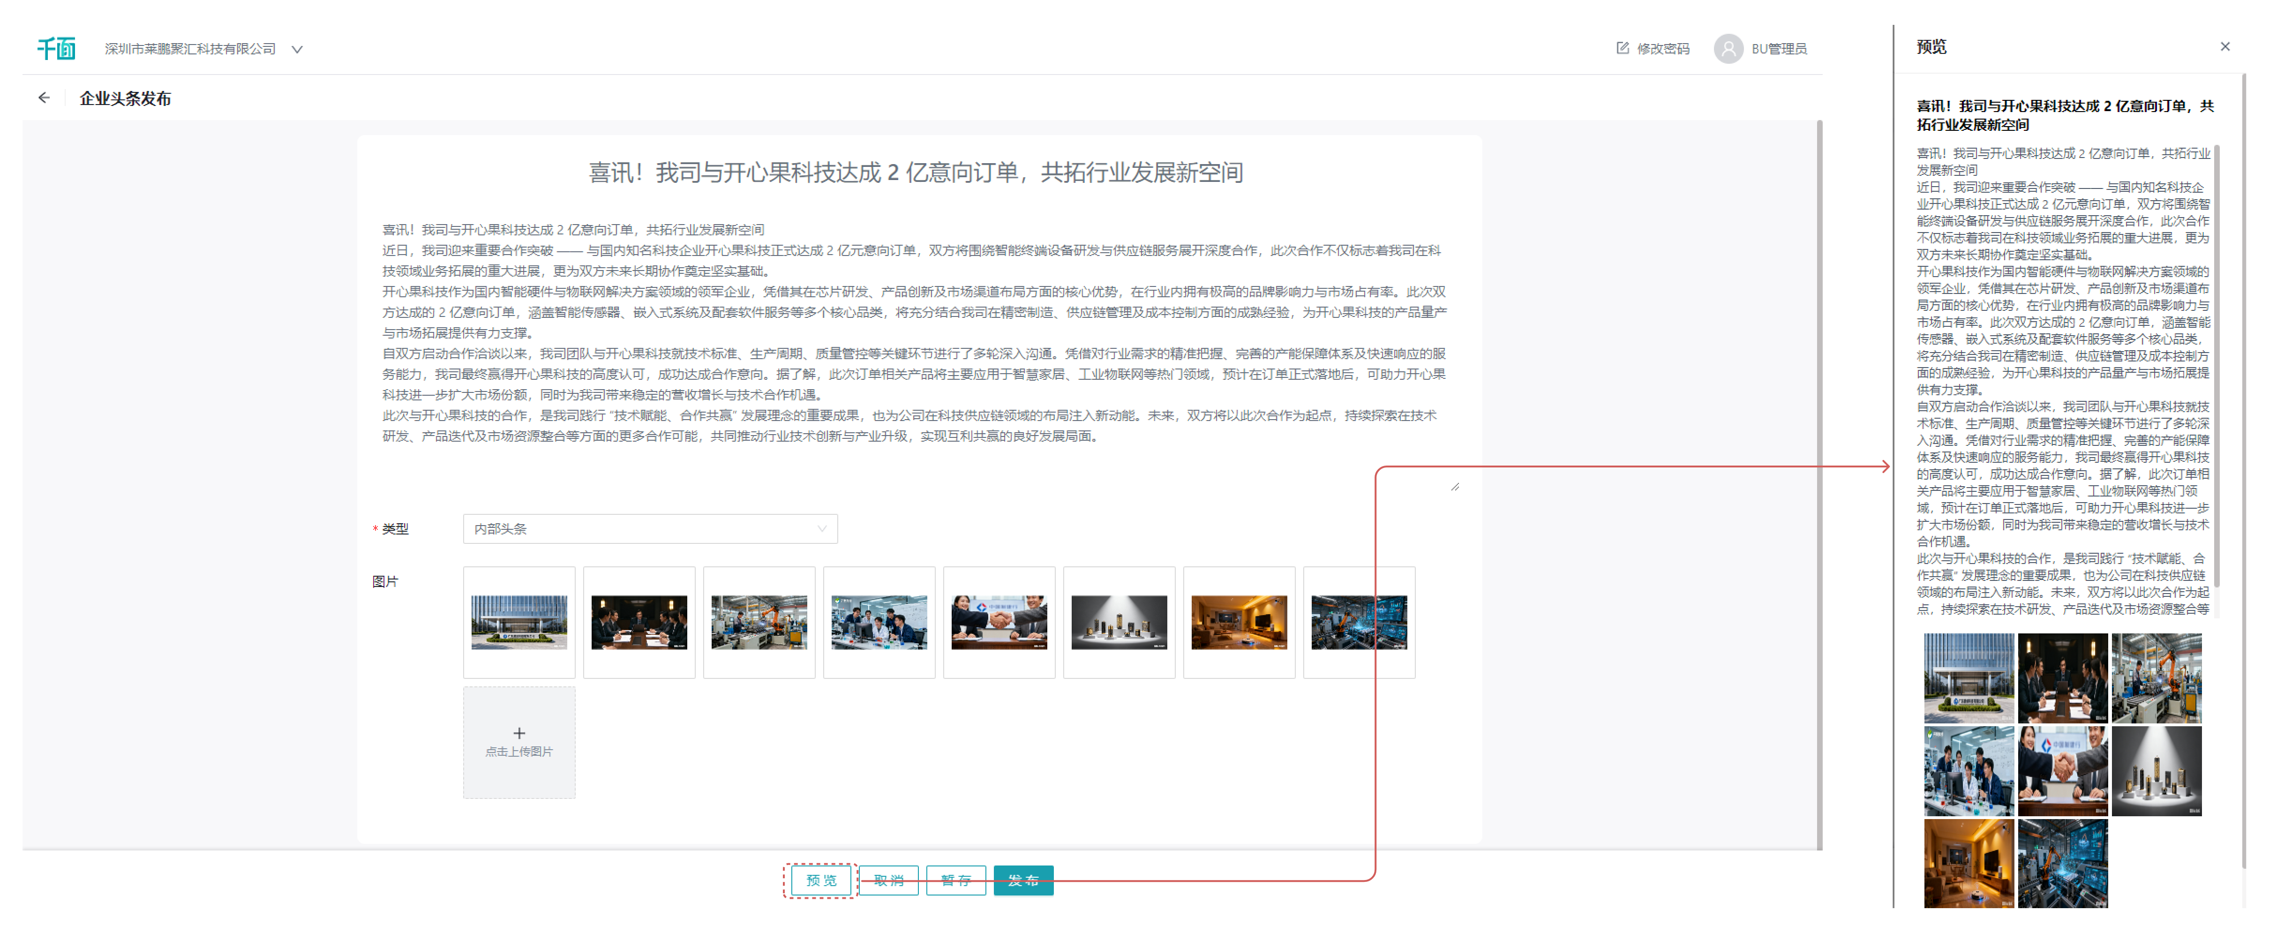2269x933 pixels.
Task: Select the handshake image thumbnail in 图片
Action: click(999, 622)
